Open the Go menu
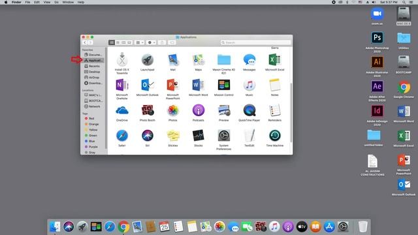418x235 pixels. pyautogui.click(x=57, y=2)
